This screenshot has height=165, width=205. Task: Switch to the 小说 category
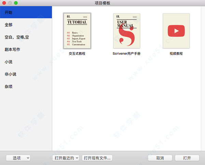click(x=26, y=62)
